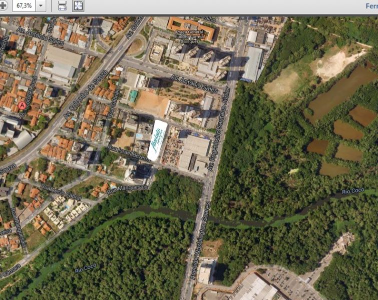Click Rio Coco label on the right side

352,191
